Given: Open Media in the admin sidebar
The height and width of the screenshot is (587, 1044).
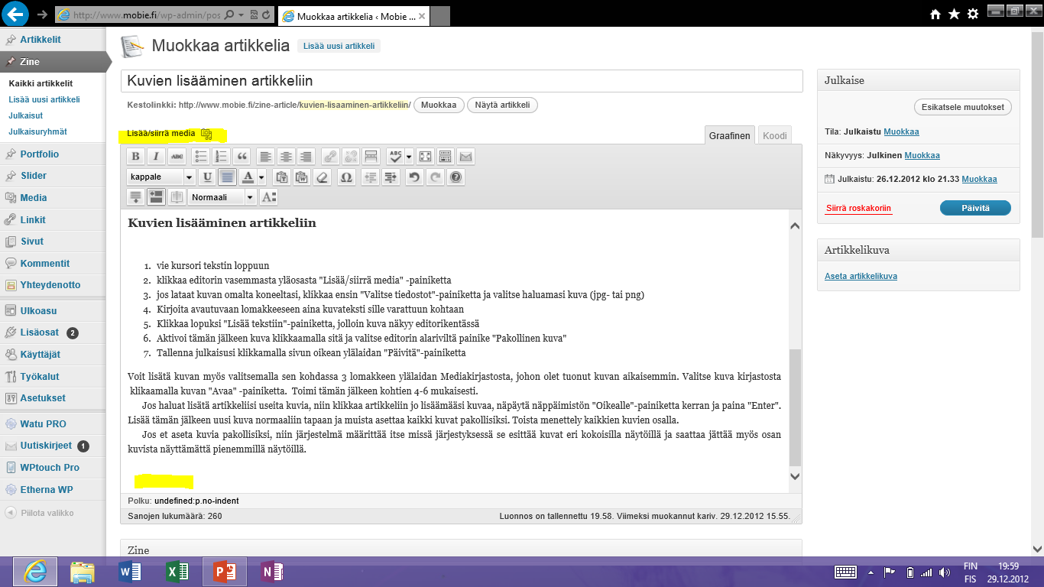Looking at the screenshot, I should click(34, 197).
